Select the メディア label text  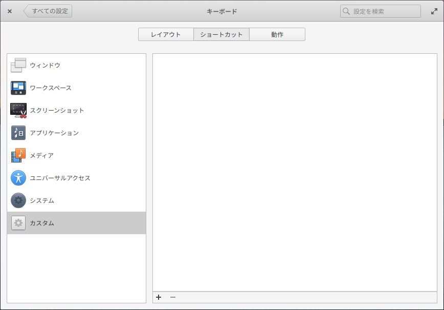pyautogui.click(x=42, y=155)
